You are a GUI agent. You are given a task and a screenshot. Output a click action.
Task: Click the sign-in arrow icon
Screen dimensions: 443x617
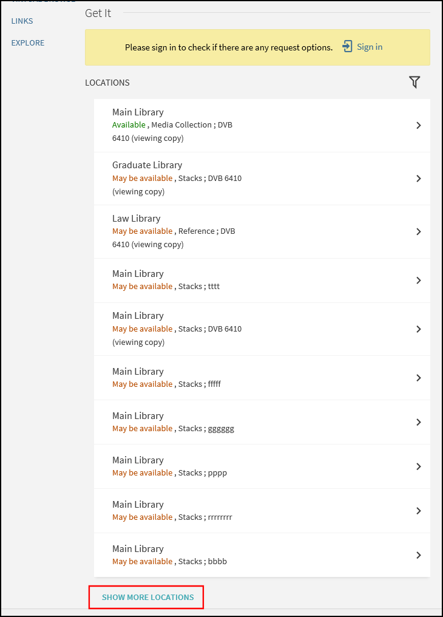pos(347,47)
